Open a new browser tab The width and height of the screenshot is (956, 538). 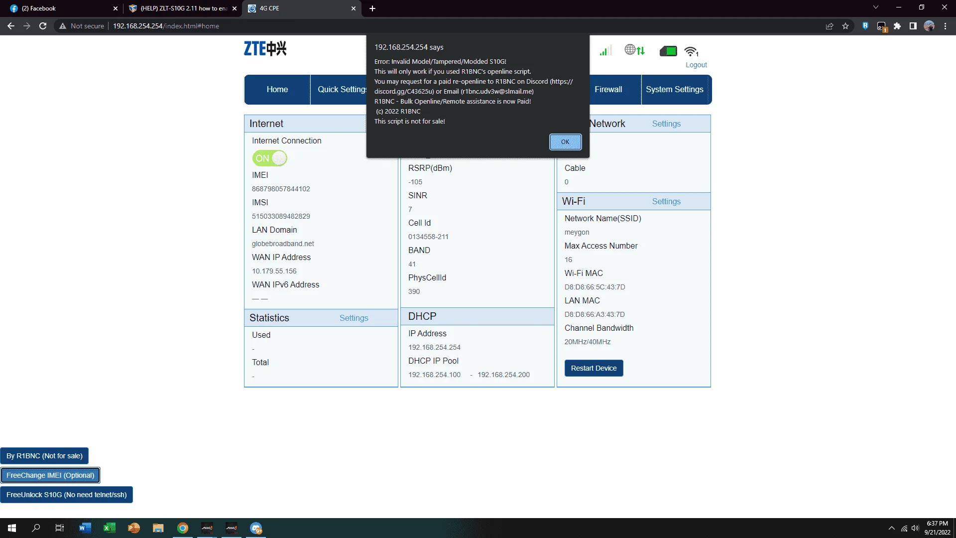[x=372, y=8]
